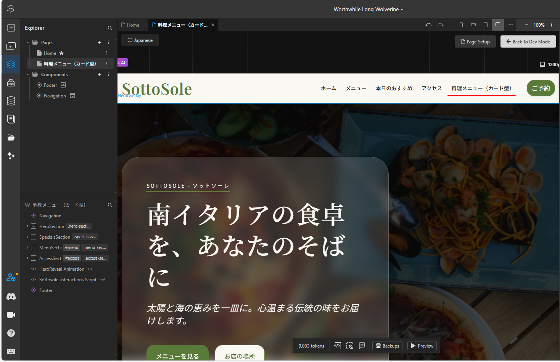Click the AI sparkles icon in the sidebar

11,156
